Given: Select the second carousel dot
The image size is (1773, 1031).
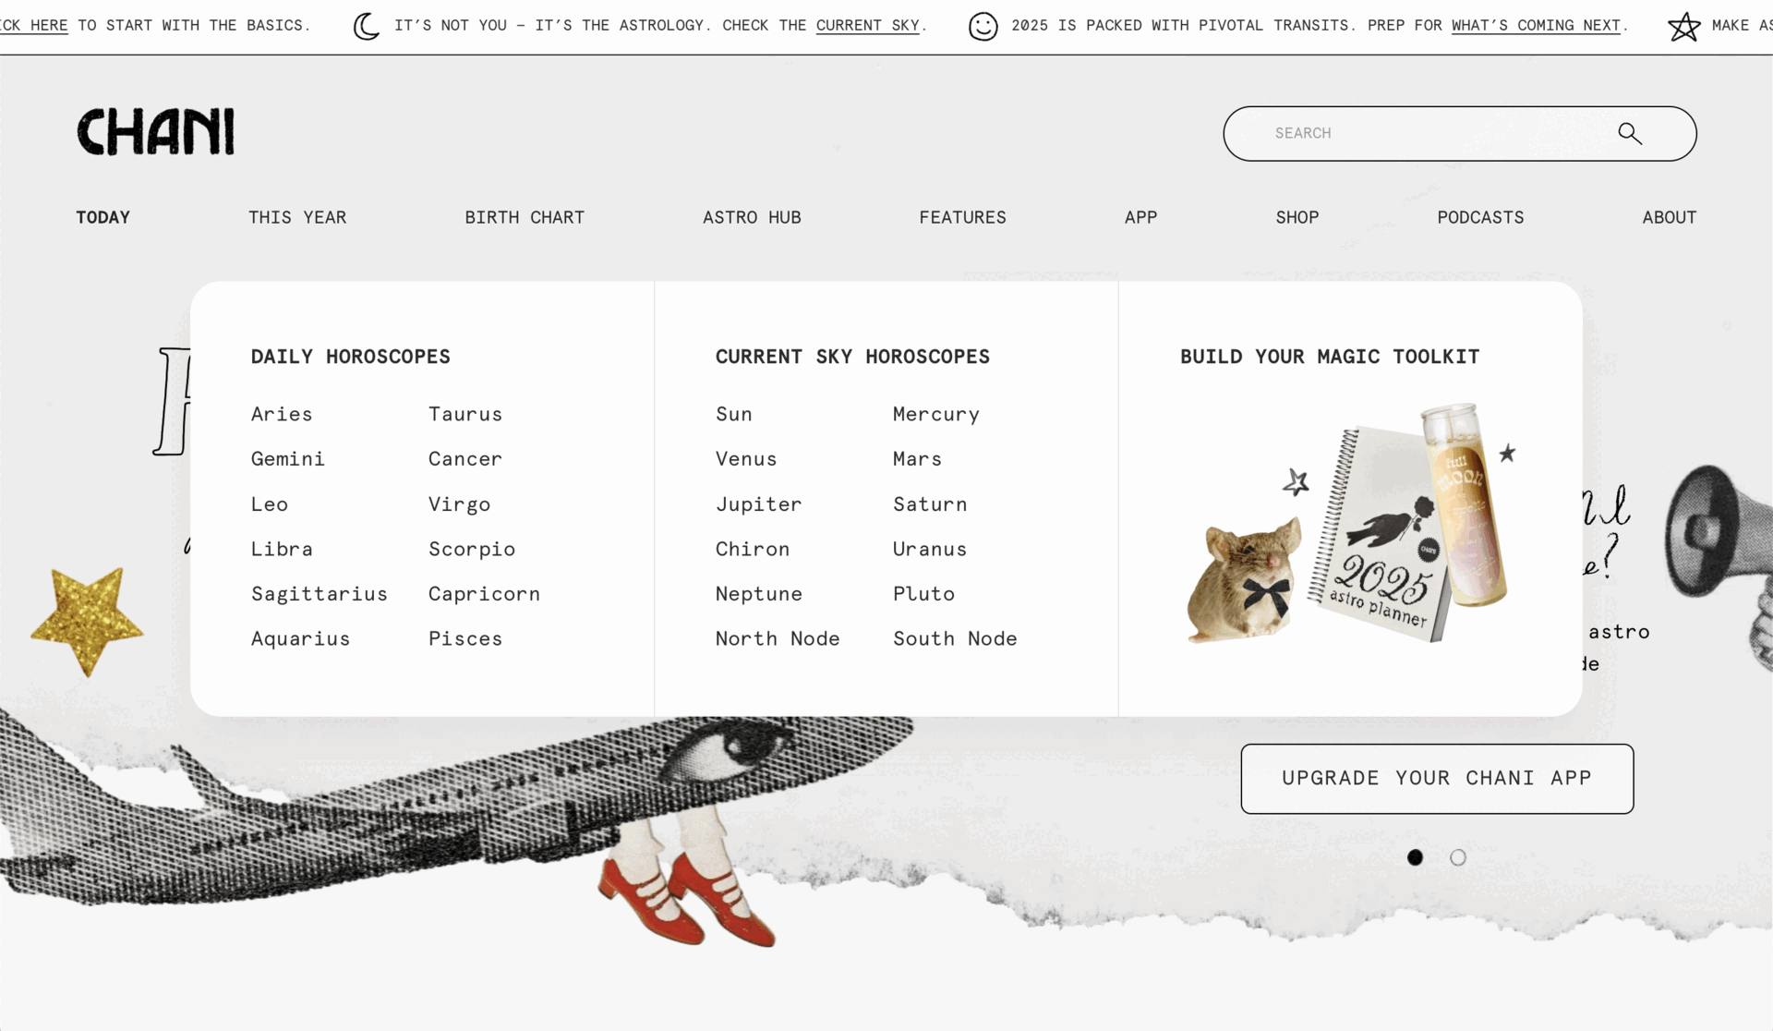Looking at the screenshot, I should [1458, 857].
